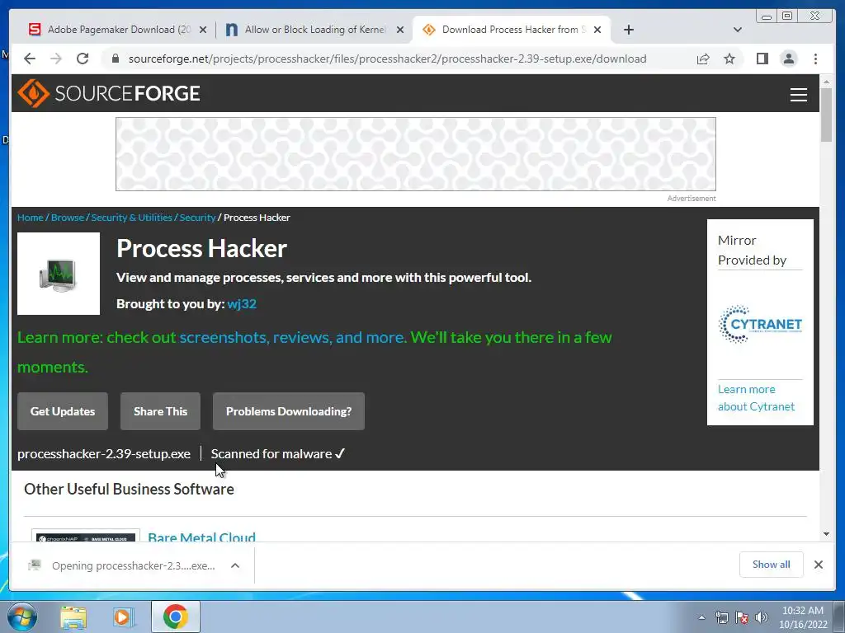
Task: Share this page via share icon
Action: click(x=703, y=59)
